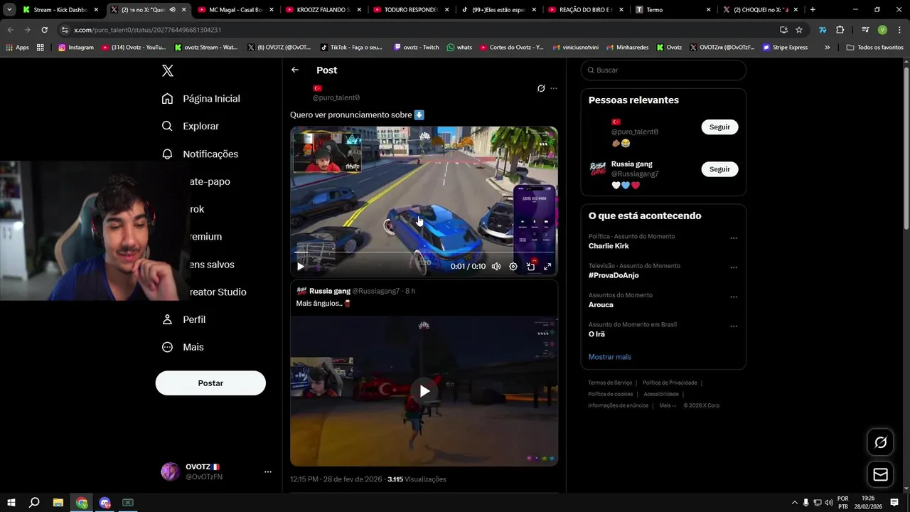Mute the current X tab audio
The height and width of the screenshot is (512, 910).
172,10
